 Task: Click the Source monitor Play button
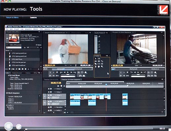(x=68, y=72)
